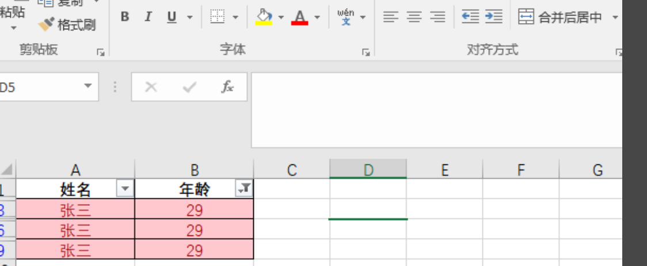
Task: Open font color dropdown arrow
Action: coord(317,17)
